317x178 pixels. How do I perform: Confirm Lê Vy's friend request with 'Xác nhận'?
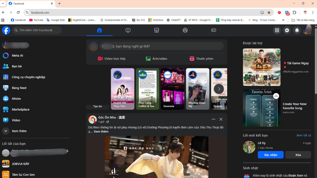point(271,155)
